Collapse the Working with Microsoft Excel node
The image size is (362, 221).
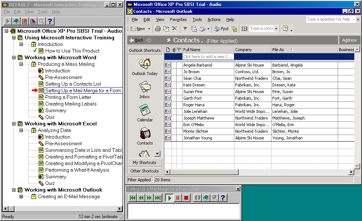point(14,124)
